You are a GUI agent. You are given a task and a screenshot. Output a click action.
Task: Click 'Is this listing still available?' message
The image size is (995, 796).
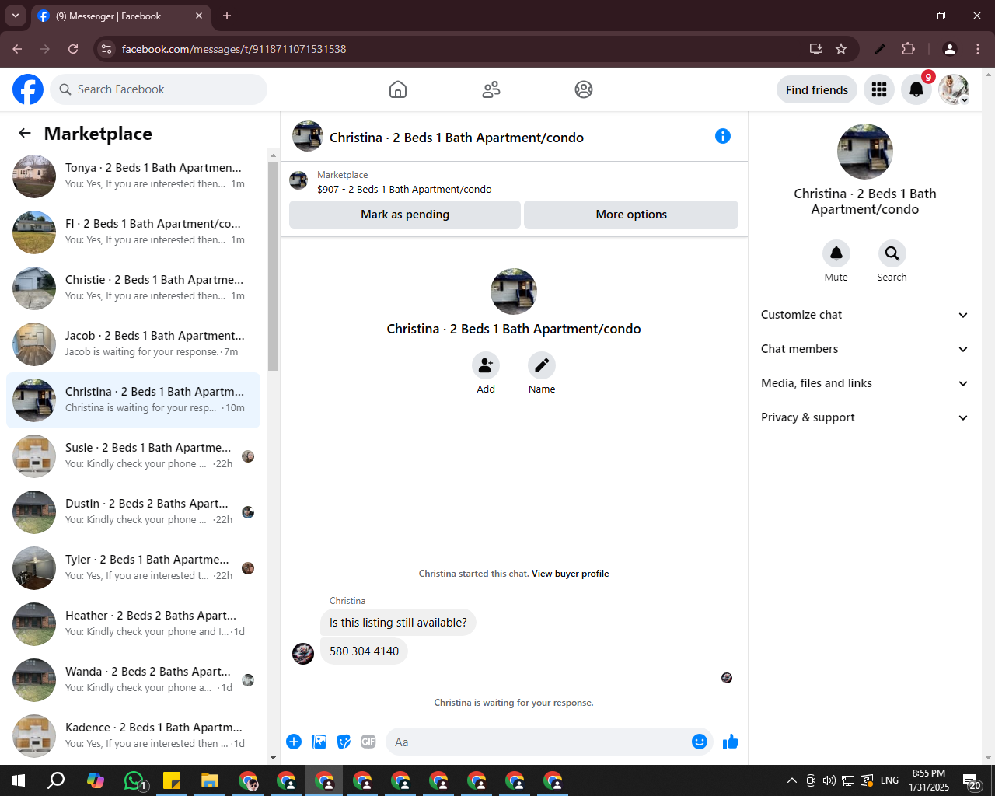398,623
